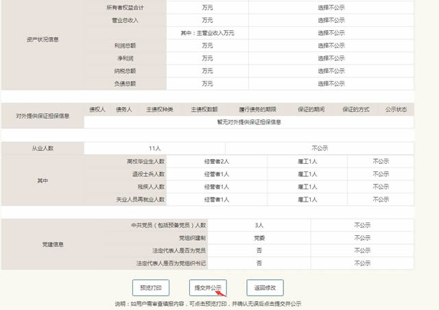The image size is (439, 310).
Task: Click 不公示 in 高校毕业生人数 row
Action: (381, 162)
